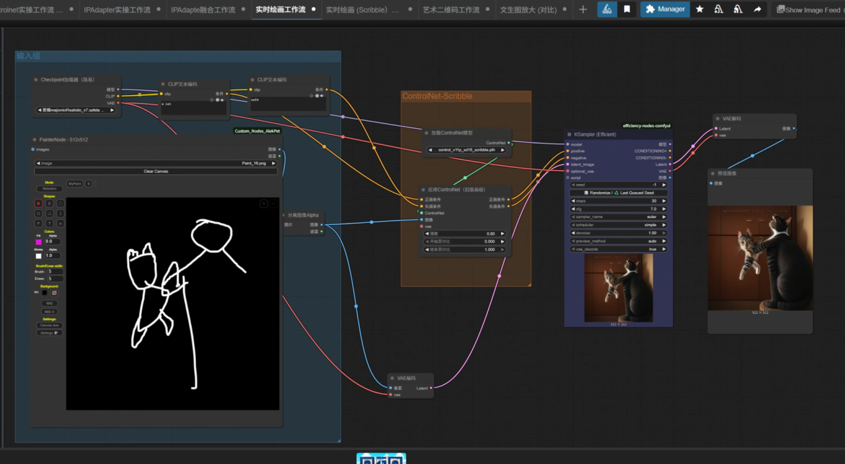The width and height of the screenshot is (845, 464).
Task: Switch to the IPAdapter实操工作流 tab
Action: coord(117,10)
